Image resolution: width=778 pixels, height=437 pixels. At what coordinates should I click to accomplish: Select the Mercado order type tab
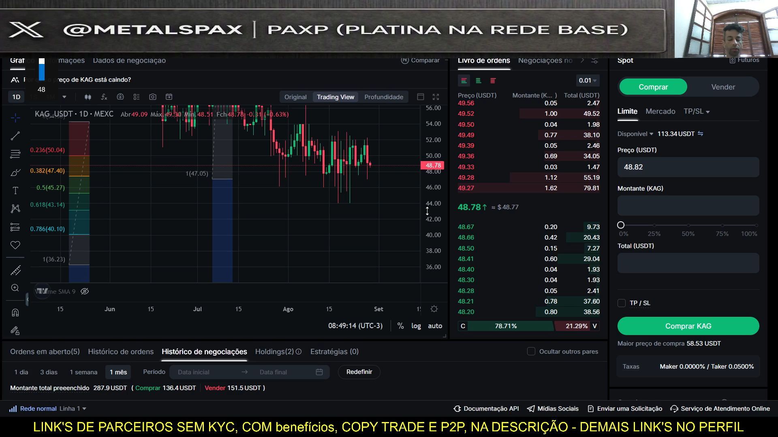pyautogui.click(x=660, y=112)
